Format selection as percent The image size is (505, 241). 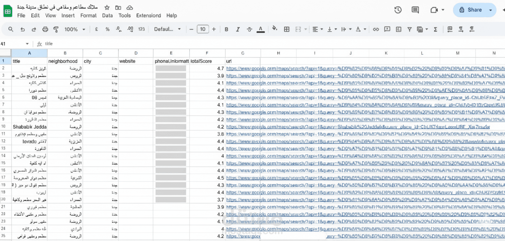(108, 29)
